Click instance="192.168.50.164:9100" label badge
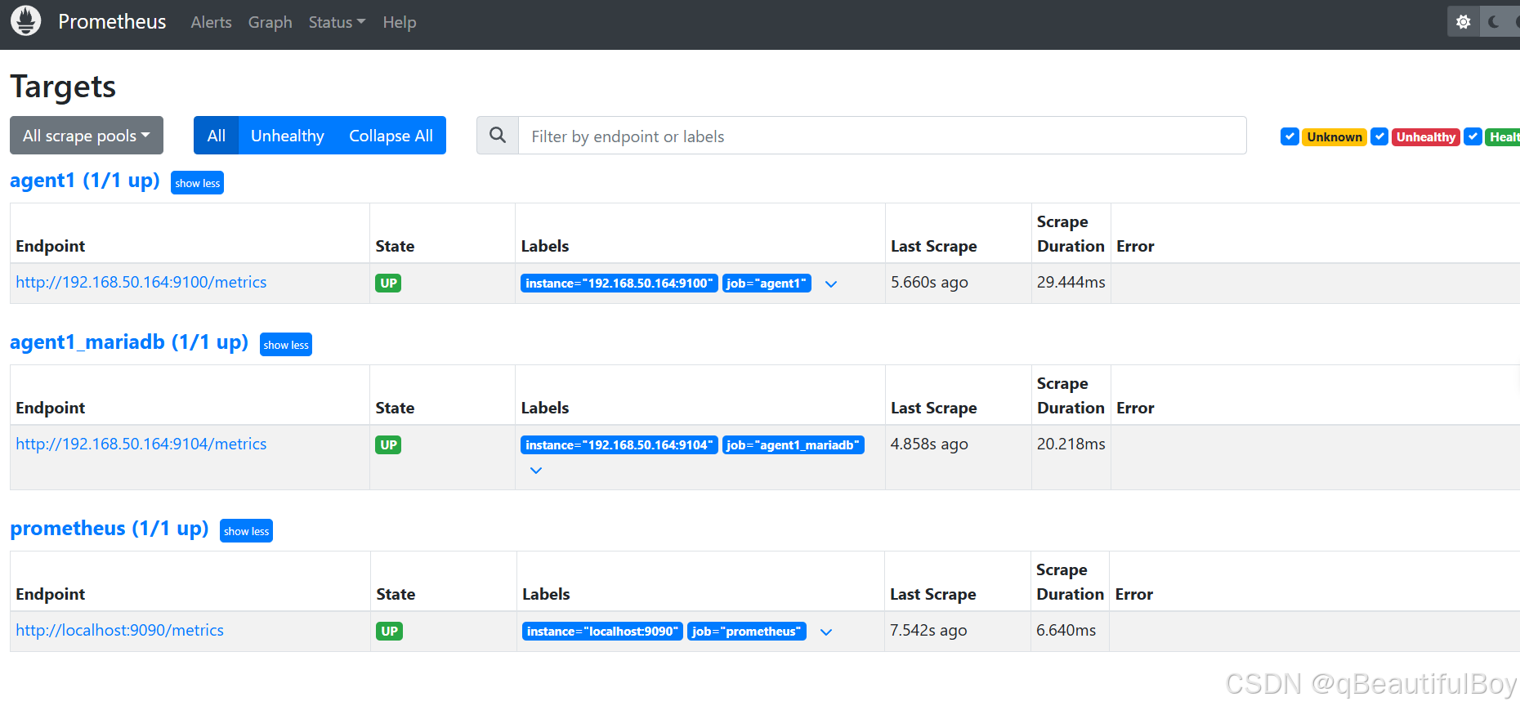This screenshot has width=1520, height=710. [x=619, y=284]
